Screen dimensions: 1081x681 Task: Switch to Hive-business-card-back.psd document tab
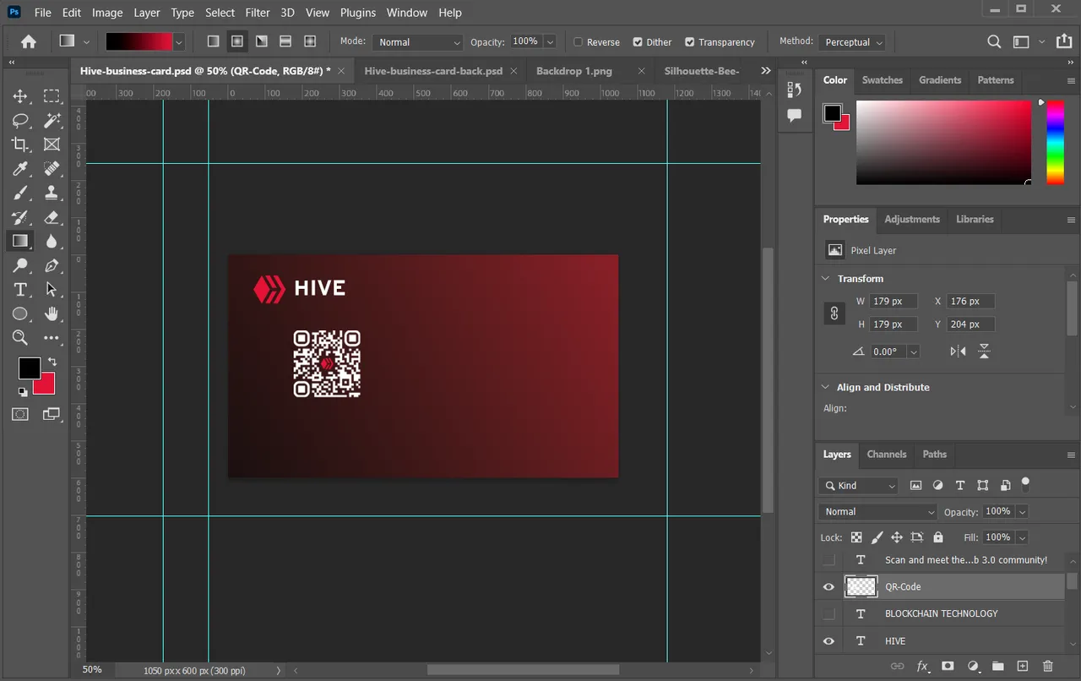433,71
